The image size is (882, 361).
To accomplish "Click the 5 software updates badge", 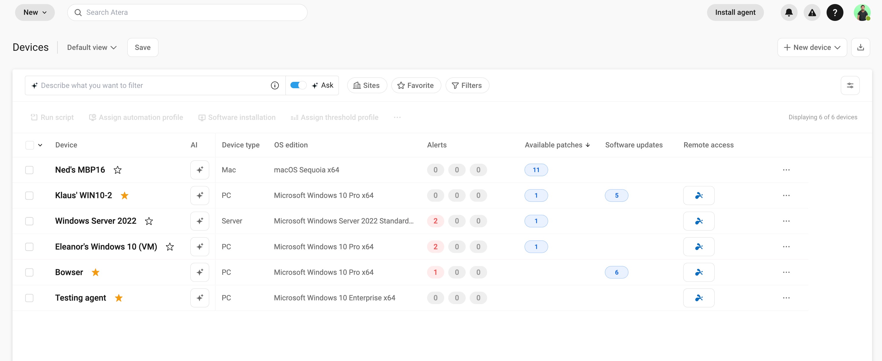I will [616, 196].
